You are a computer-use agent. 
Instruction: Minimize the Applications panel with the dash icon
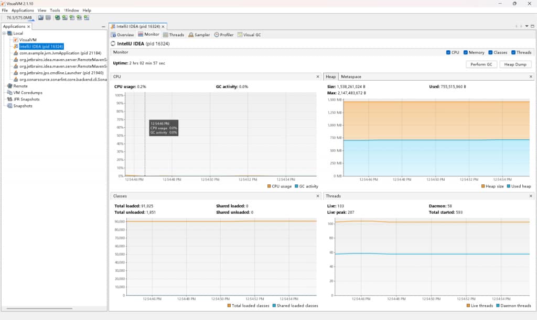coord(103,26)
